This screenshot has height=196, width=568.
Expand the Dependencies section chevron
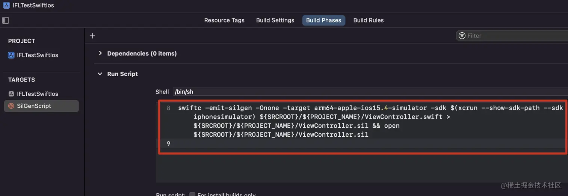pyautogui.click(x=100, y=53)
